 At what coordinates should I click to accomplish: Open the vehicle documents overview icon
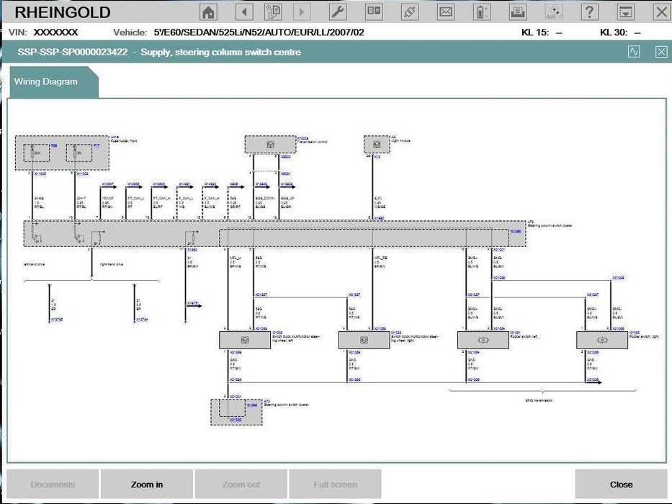tap(273, 12)
